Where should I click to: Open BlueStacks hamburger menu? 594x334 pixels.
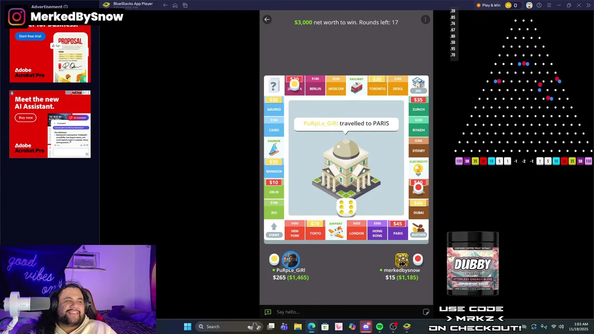point(549,5)
